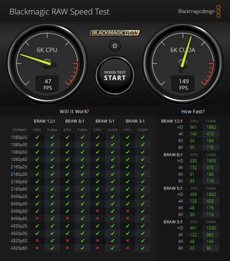Click the red X for 4320p60 BRAW 8:1 CPU
This screenshot has height=261, width=230.
click(x=67, y=248)
